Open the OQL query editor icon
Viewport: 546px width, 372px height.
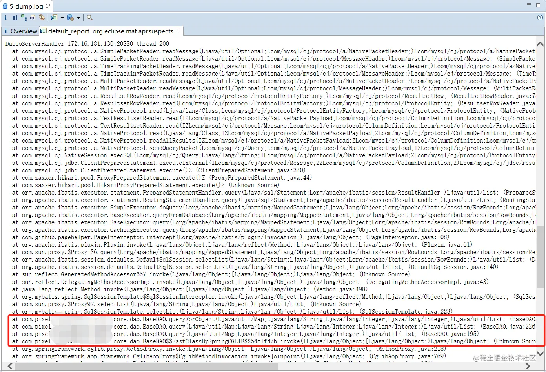[x=33, y=18]
